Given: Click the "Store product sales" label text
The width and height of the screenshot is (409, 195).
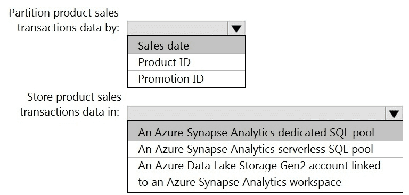Looking at the screenshot, I should tap(75, 97).
